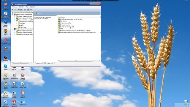Open the Skype desktop icon
The height and width of the screenshot is (107, 190).
tap(5, 67)
